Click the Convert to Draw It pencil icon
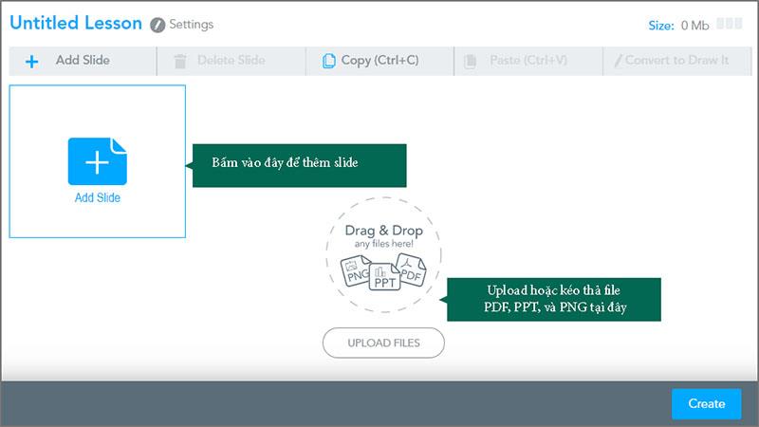Image resolution: width=759 pixels, height=427 pixels. coord(618,61)
